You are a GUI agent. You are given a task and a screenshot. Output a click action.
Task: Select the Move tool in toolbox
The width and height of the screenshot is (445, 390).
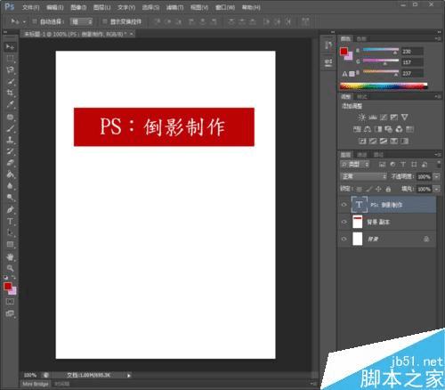[x=10, y=47]
